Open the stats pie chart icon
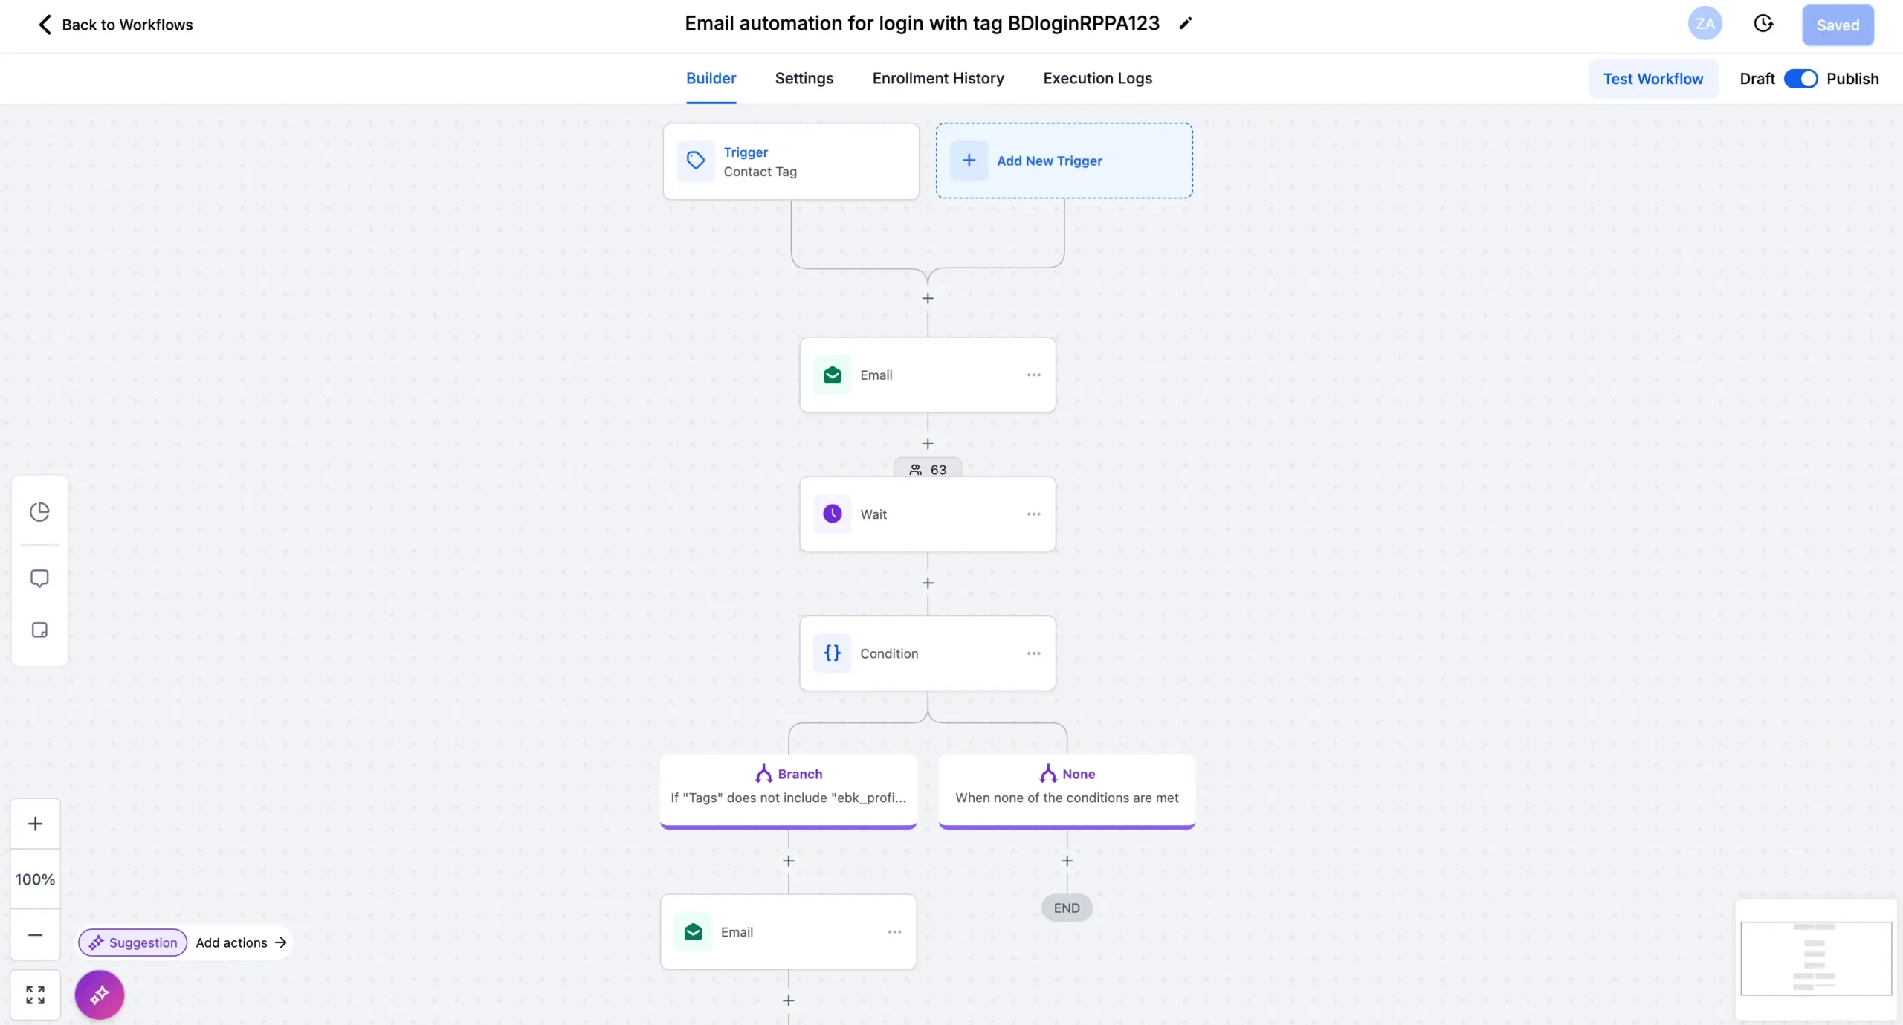The height and width of the screenshot is (1025, 1903). coord(39,511)
